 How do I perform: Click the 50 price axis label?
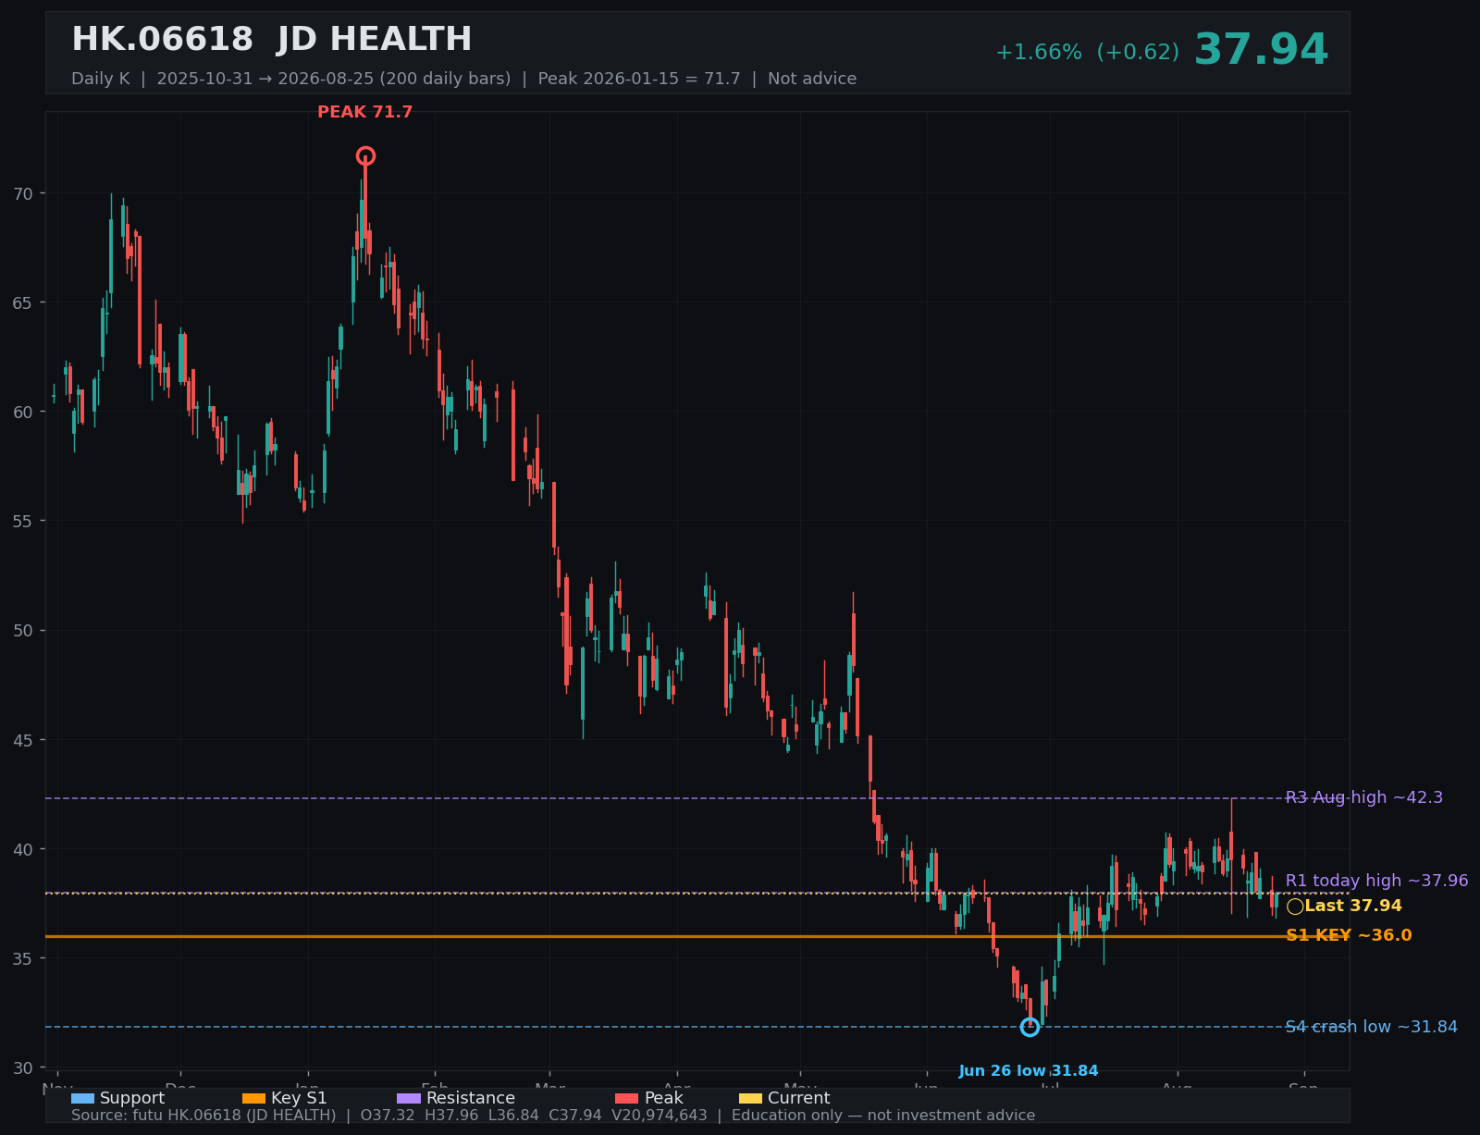click(x=23, y=631)
